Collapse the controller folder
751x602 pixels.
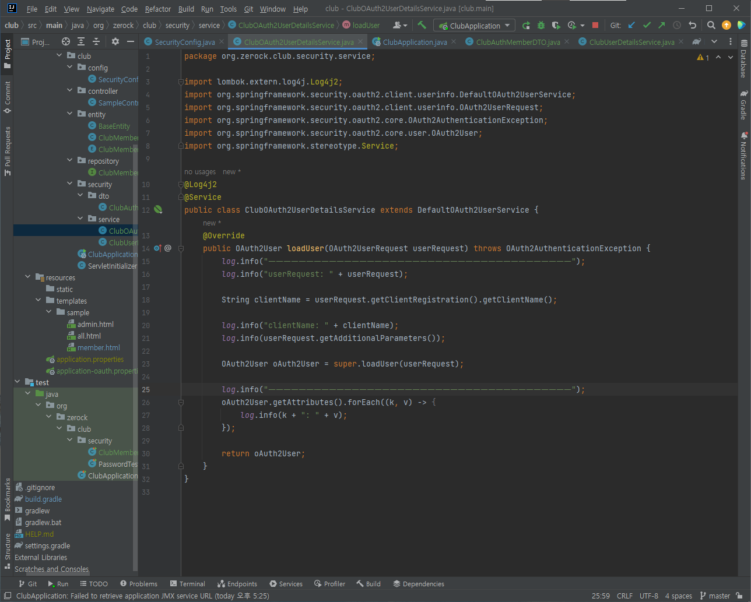(x=70, y=91)
